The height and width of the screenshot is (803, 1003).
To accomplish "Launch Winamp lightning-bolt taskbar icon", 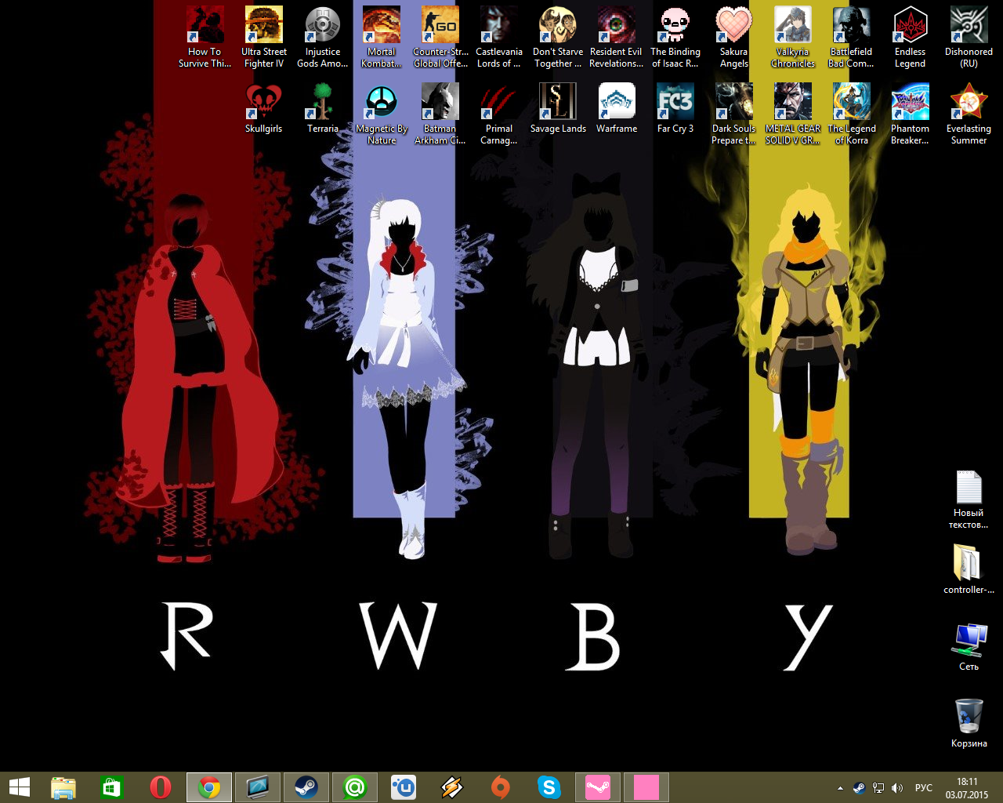I will (452, 787).
